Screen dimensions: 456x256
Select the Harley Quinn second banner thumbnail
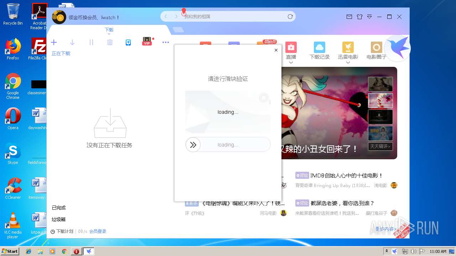(380, 101)
